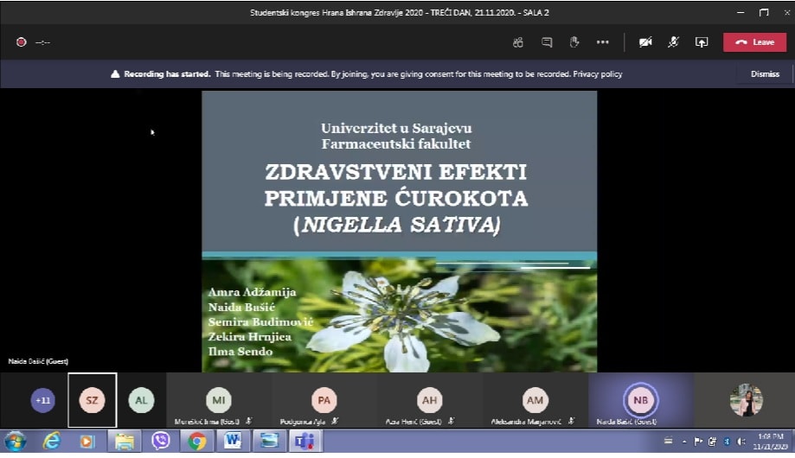
Task: Click the raise hand icon
Action: click(x=574, y=41)
